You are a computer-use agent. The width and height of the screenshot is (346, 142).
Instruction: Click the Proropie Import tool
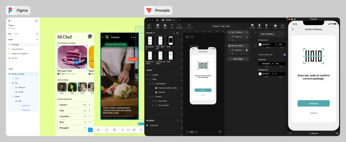pos(149,26)
